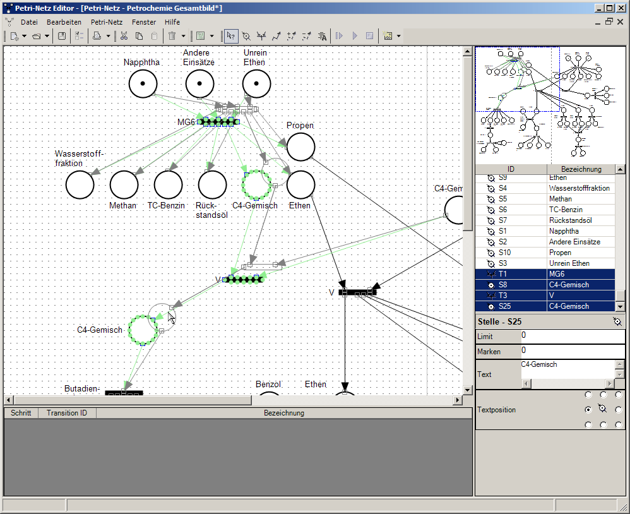Select the bottom-right Textposition radio button
Image resolution: width=630 pixels, height=514 pixels.
(619, 424)
